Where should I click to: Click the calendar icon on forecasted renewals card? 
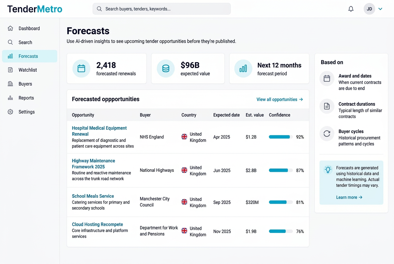81,68
